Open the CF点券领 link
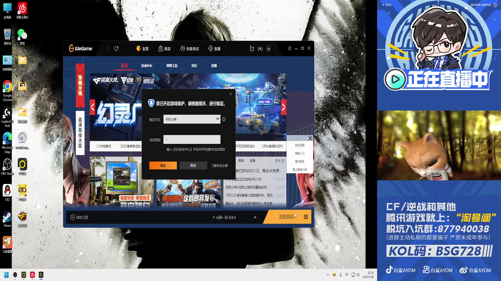The image size is (501, 281). pos(104,146)
